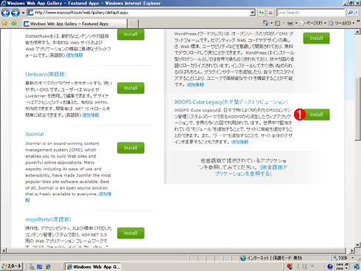Expand the address bar URL dropdown
This screenshot has width=361, height=271.
pyautogui.click(x=253, y=13)
